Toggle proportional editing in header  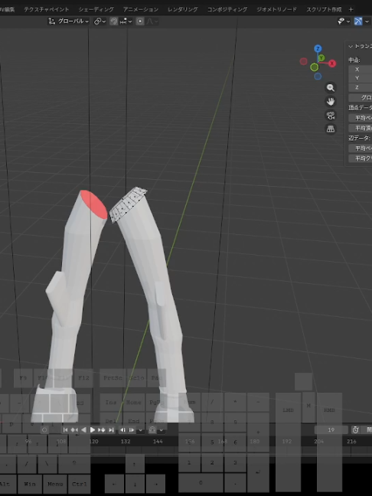point(140,21)
